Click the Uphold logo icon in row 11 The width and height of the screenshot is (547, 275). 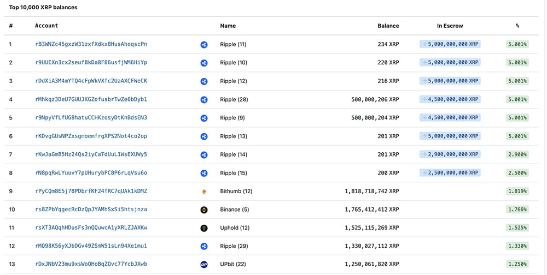point(204,228)
